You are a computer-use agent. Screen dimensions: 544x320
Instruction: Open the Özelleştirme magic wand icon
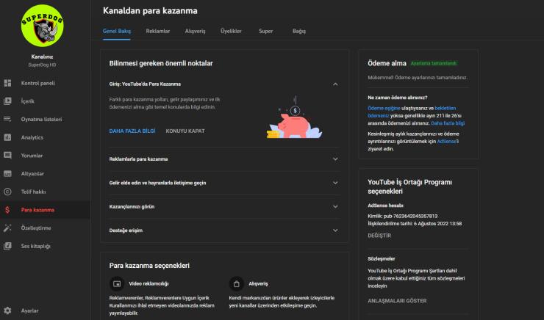click(x=7, y=228)
